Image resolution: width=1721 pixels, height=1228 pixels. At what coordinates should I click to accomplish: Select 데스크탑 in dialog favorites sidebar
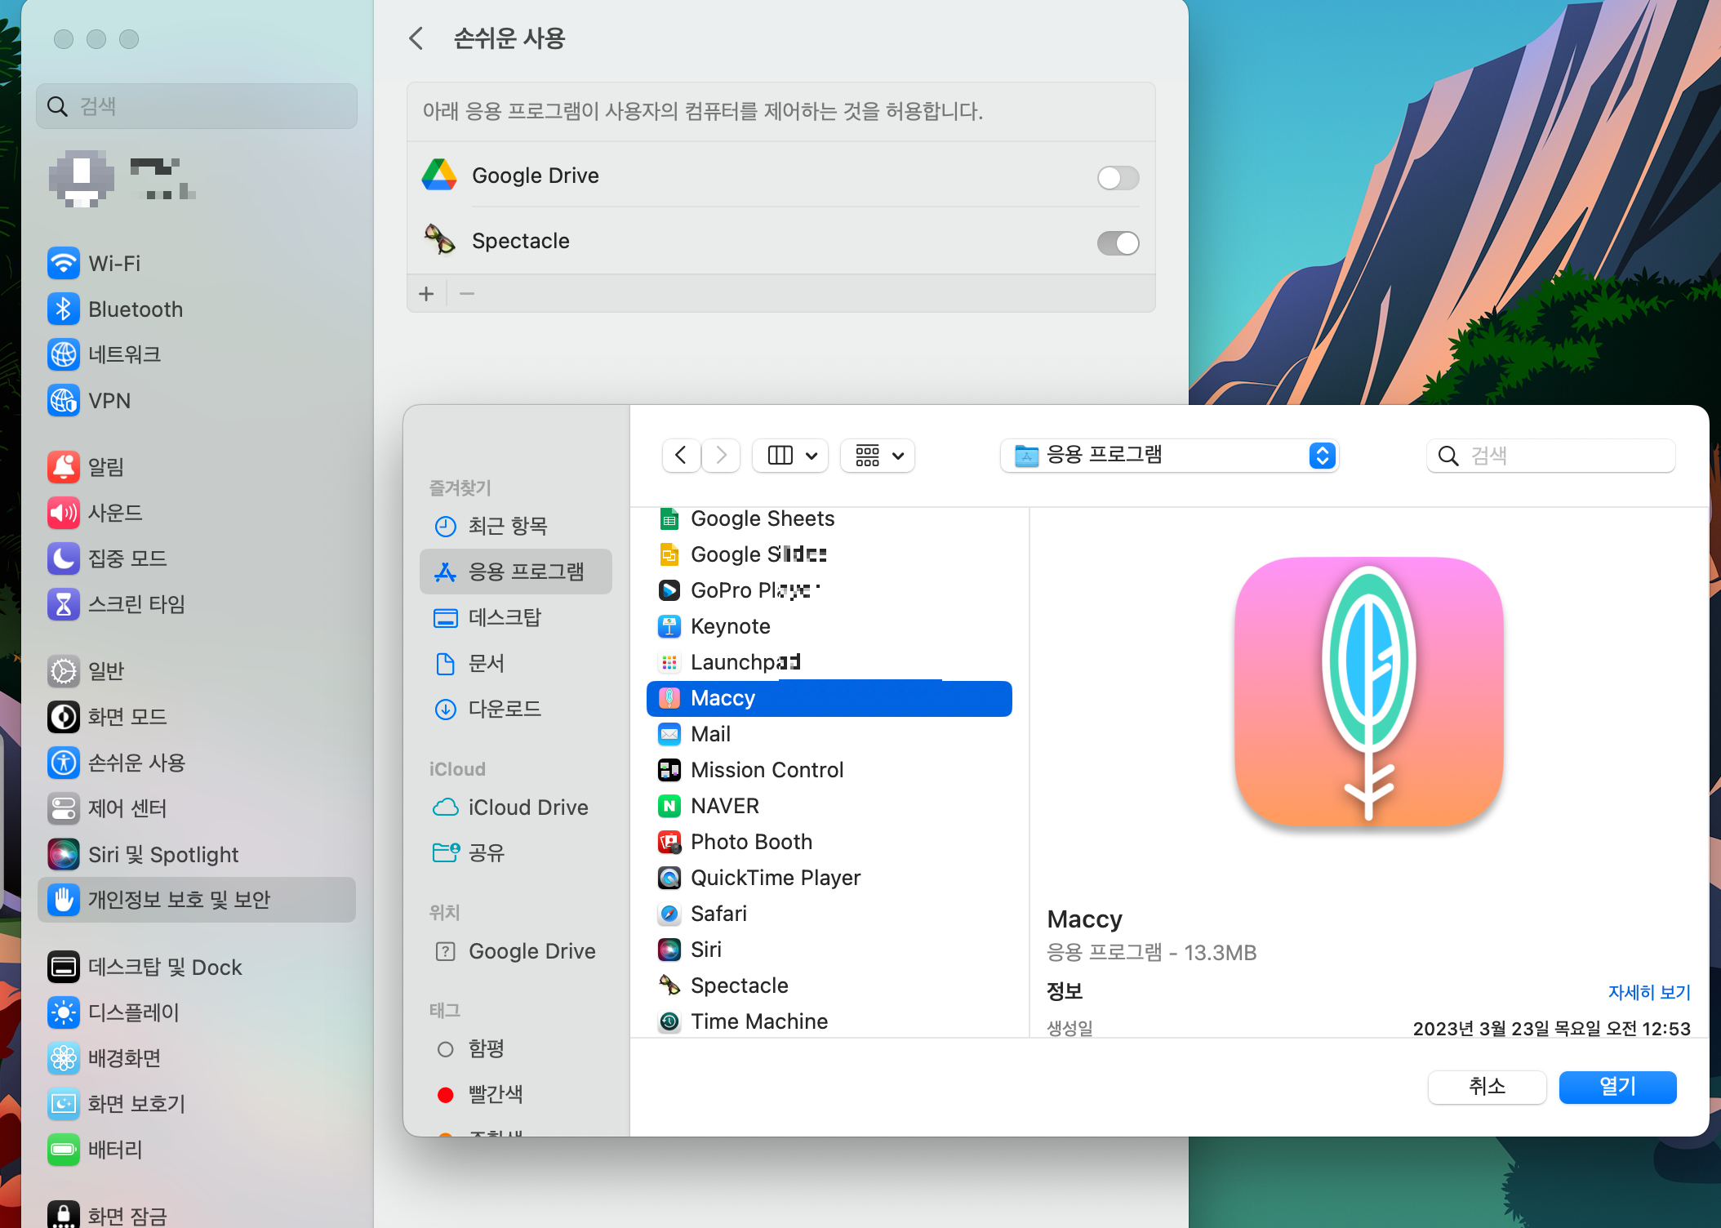505,618
